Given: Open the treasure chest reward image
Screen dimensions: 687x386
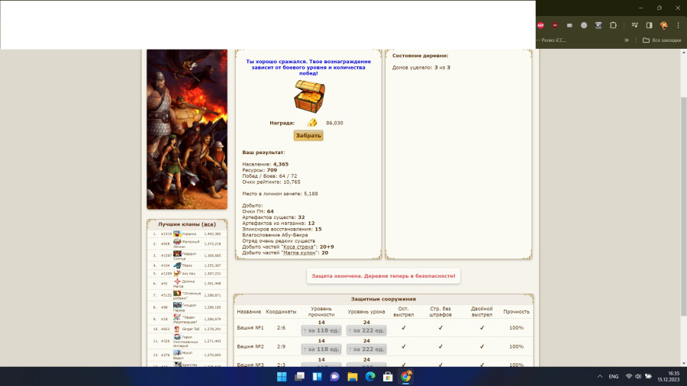Looking at the screenshot, I should (309, 96).
